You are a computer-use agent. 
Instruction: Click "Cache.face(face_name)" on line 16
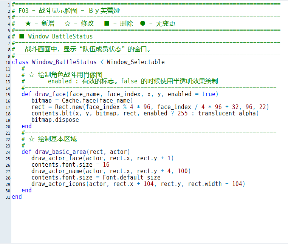98,100
